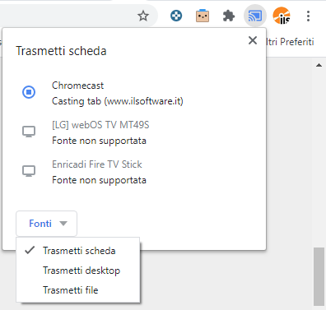
Task: Open the blue circular extension icon
Action: click(x=176, y=16)
